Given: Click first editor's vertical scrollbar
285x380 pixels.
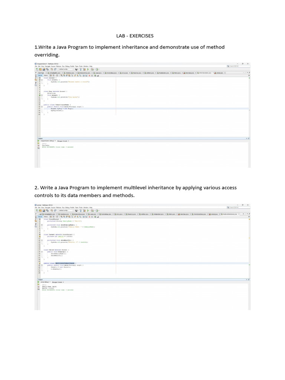Looking at the screenshot, I should [249, 107].
